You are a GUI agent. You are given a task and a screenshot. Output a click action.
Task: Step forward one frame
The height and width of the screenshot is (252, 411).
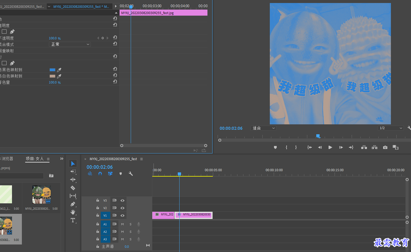pyautogui.click(x=341, y=147)
